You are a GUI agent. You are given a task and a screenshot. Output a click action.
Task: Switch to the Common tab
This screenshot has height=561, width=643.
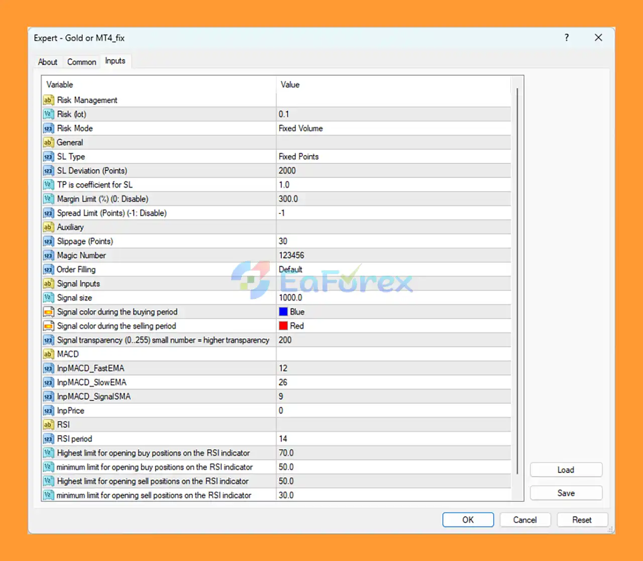click(81, 62)
